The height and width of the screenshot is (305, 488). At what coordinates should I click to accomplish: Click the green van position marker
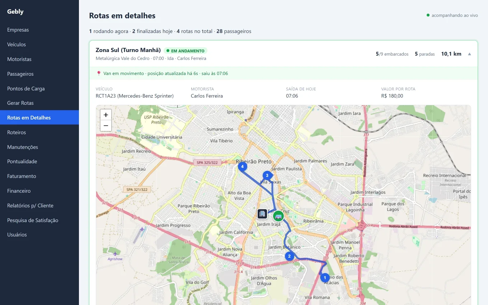(x=278, y=216)
